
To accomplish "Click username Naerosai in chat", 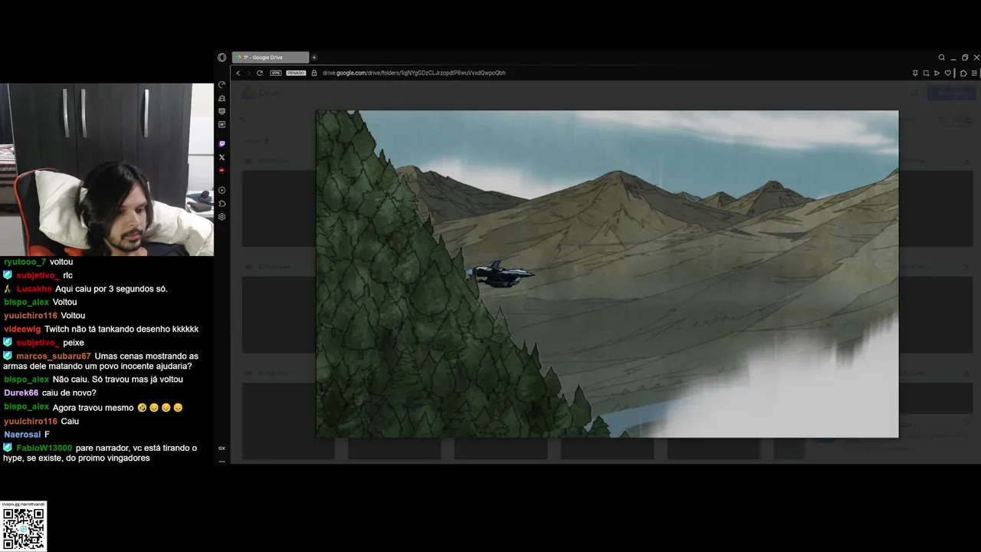I will tap(22, 435).
